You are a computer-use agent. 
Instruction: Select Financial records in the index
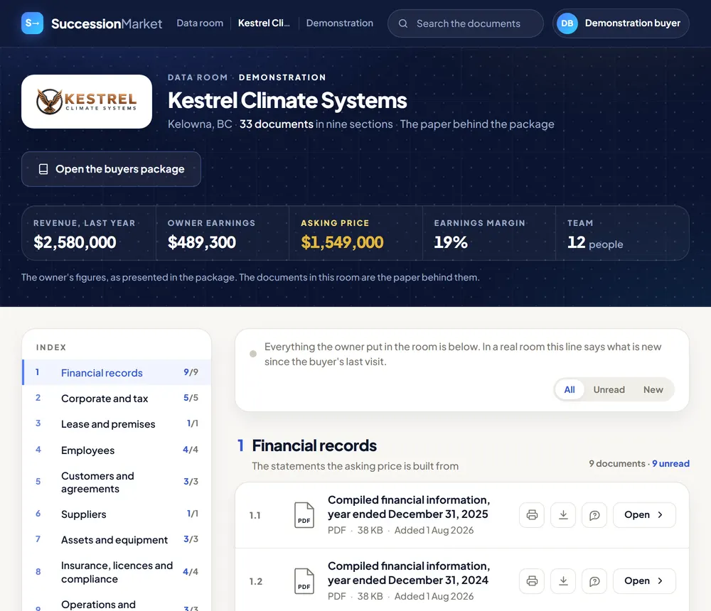[117, 372]
